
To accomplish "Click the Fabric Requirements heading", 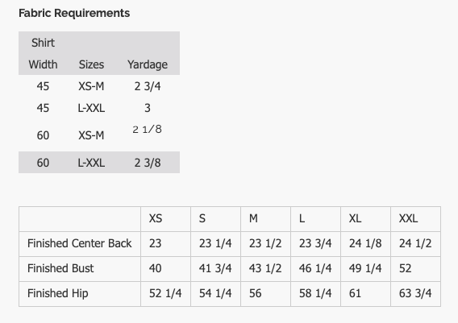I will point(74,13).
